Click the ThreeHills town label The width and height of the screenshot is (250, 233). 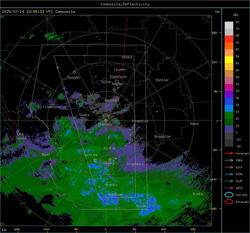coord(140,121)
